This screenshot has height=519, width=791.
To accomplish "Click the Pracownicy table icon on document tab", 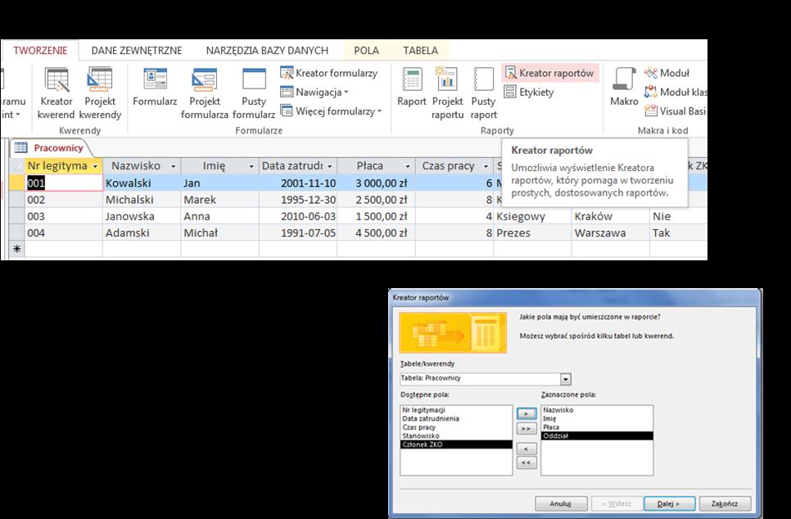I will (x=20, y=148).
